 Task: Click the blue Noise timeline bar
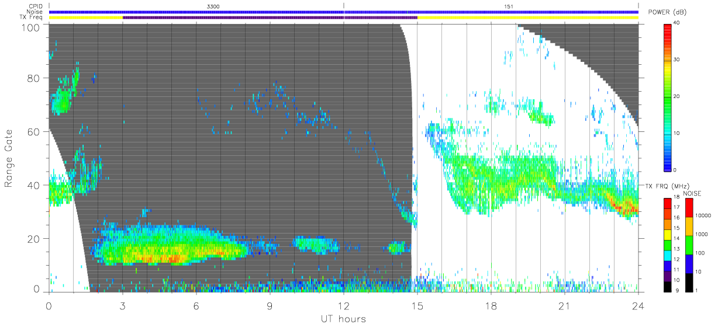343,12
